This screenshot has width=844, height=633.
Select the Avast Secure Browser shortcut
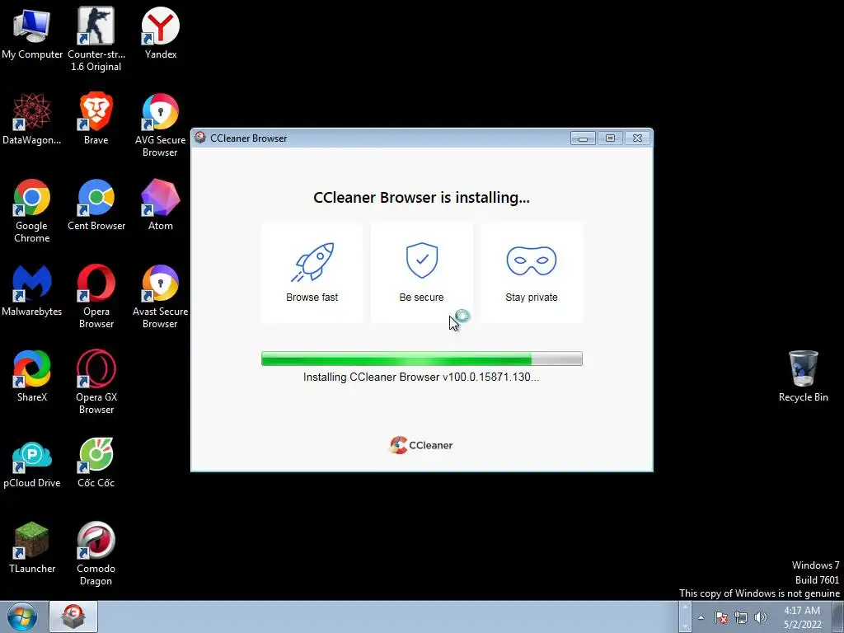pos(161,296)
